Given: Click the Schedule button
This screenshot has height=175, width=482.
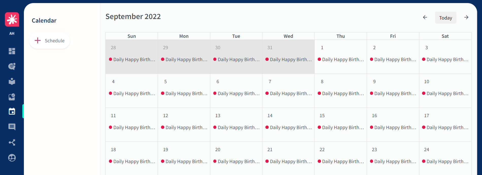Looking at the screenshot, I should (50, 41).
